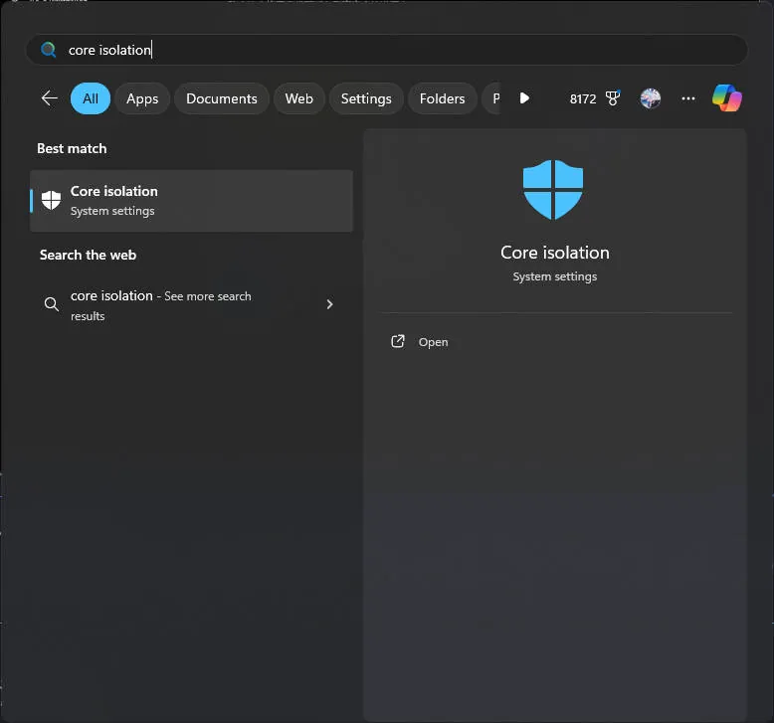Switch to the Documents filter tab
The width and height of the screenshot is (774, 723).
click(x=221, y=98)
